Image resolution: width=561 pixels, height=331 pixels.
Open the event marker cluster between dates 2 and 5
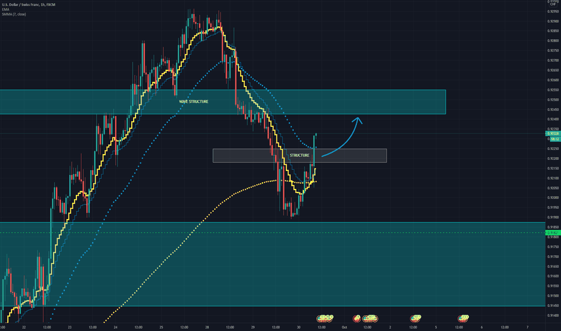click(415, 318)
